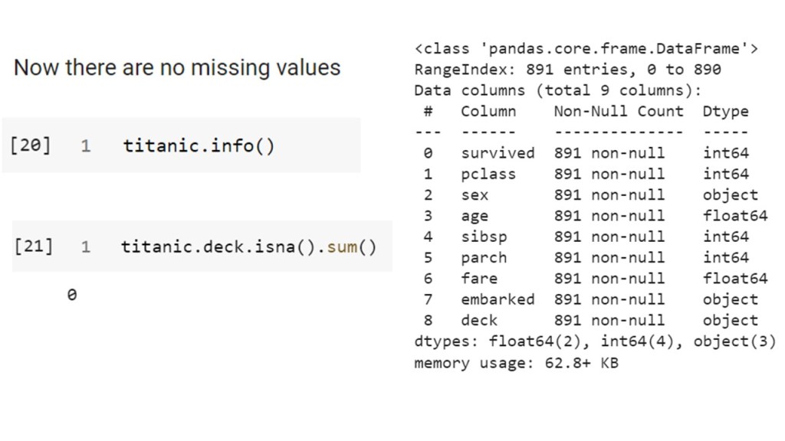785x441 pixels.
Task: Click the "Now there are no missing values" heading
Action: pos(177,67)
